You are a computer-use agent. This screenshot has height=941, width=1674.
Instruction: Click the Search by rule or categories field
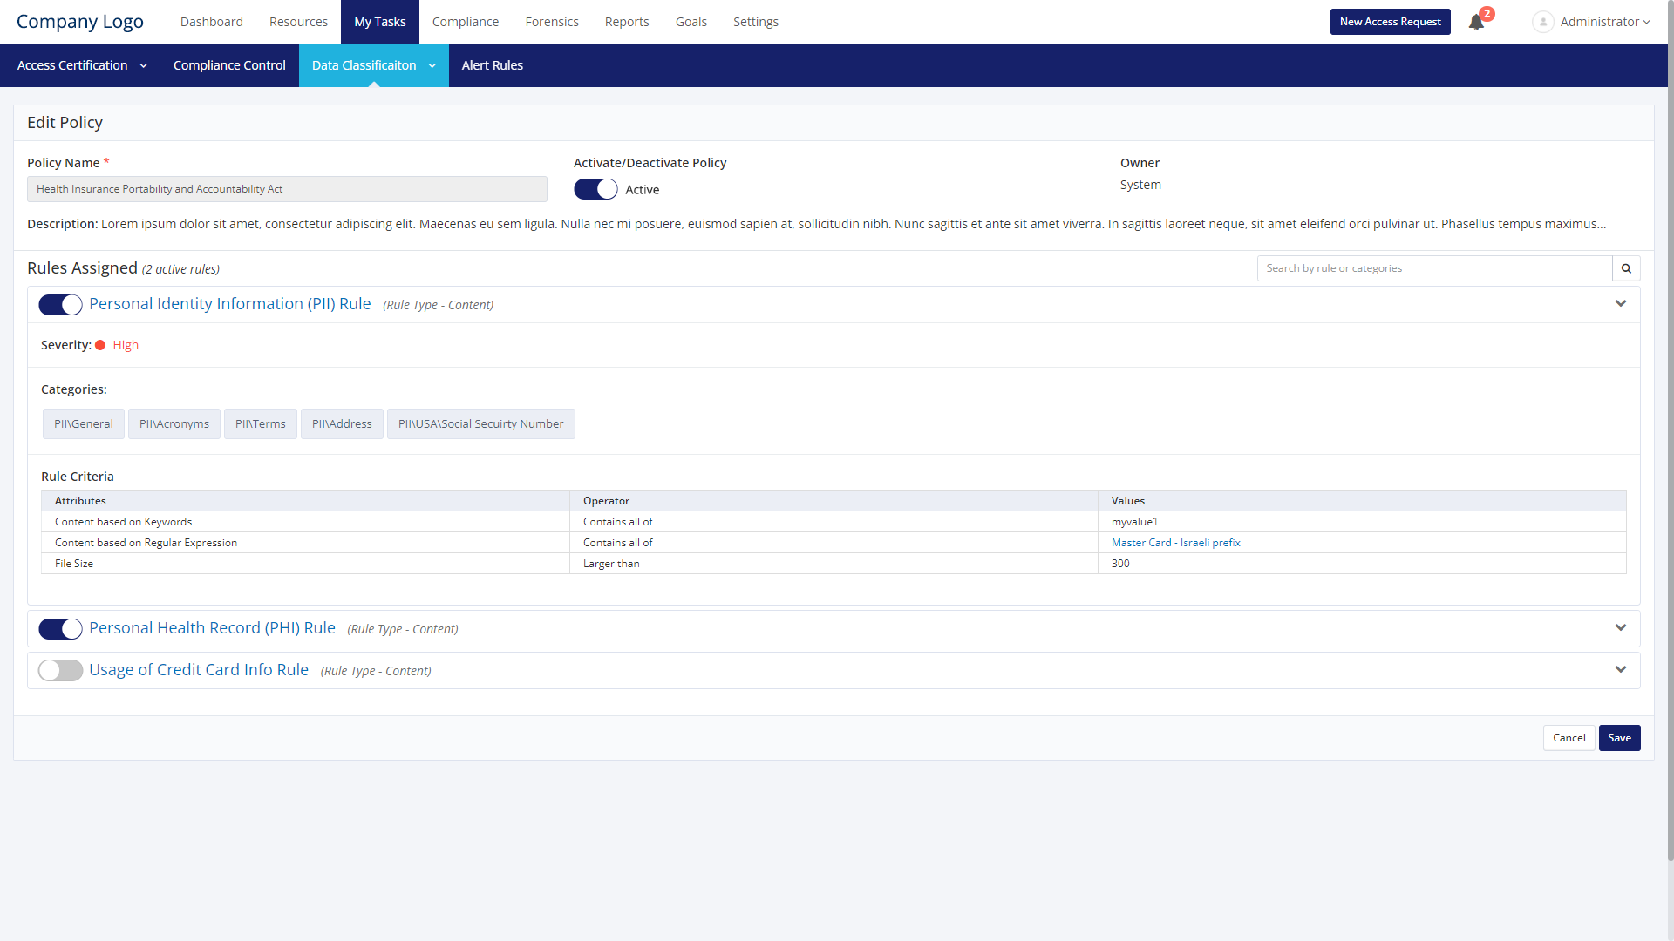(x=1434, y=268)
